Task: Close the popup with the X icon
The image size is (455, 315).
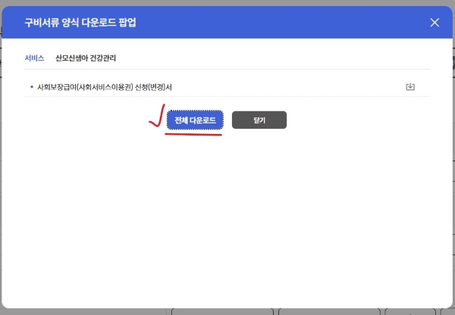Action: tap(435, 22)
